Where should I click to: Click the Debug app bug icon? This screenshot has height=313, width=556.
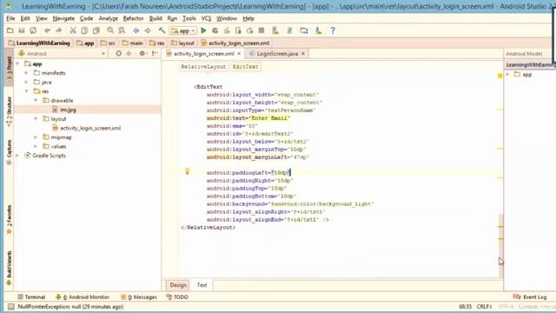pos(215,31)
